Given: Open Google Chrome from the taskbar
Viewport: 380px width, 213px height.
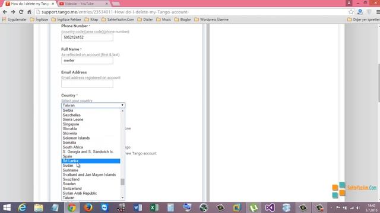Looking at the screenshot, I should point(71,208).
